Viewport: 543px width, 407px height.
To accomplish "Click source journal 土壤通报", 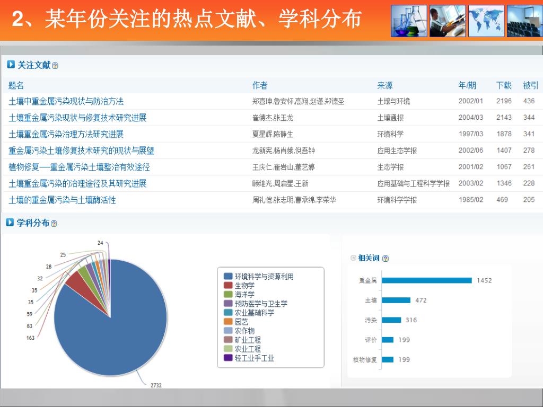I will 390,118.
